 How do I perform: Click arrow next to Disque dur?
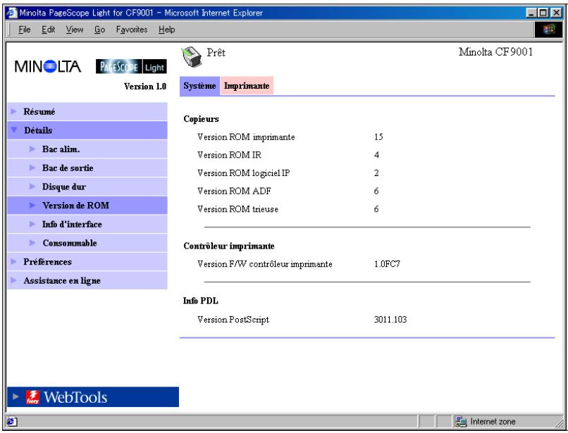tap(32, 187)
